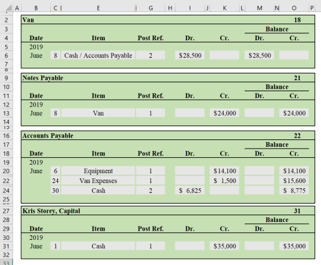Click the $ 8,775 balance cell
Screen dimensions: 321x265
click(x=294, y=190)
